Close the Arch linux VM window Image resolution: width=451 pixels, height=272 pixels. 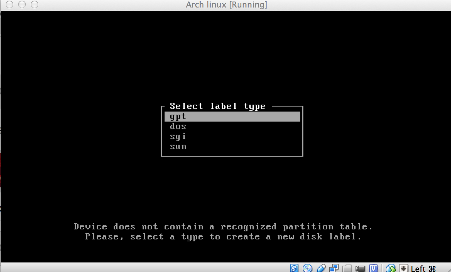click(x=9, y=5)
